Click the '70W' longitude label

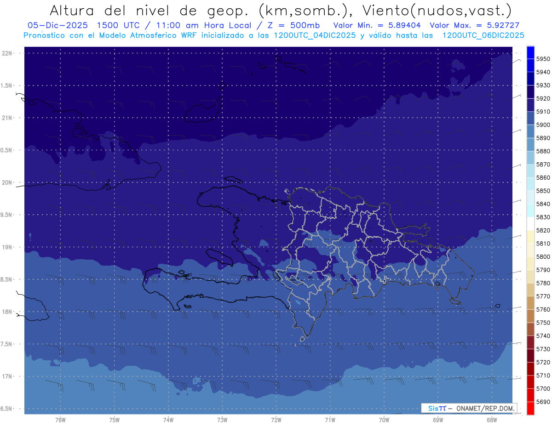[x=384, y=420]
